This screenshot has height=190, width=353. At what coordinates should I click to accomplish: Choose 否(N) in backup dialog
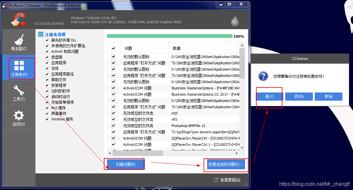click(299, 97)
